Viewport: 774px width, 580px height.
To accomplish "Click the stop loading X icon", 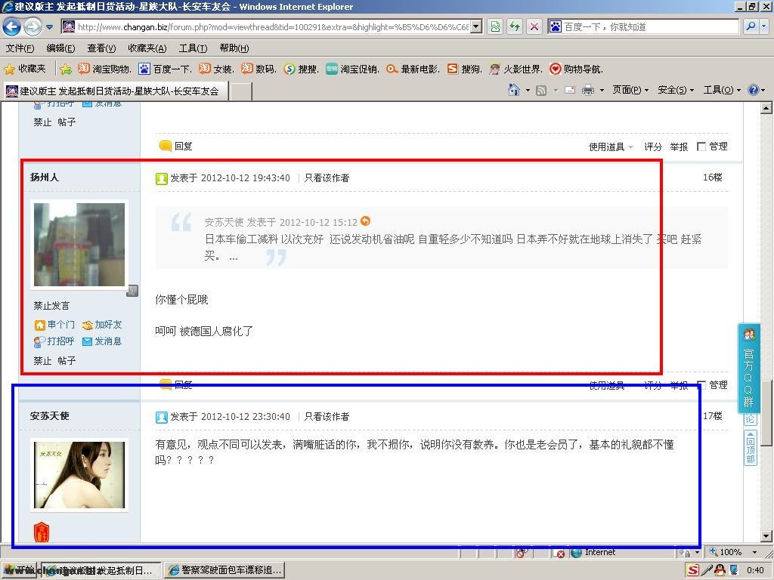I will 534,26.
